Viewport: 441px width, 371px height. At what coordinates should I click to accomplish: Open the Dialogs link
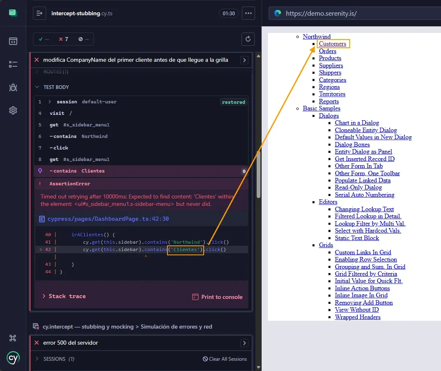point(329,116)
